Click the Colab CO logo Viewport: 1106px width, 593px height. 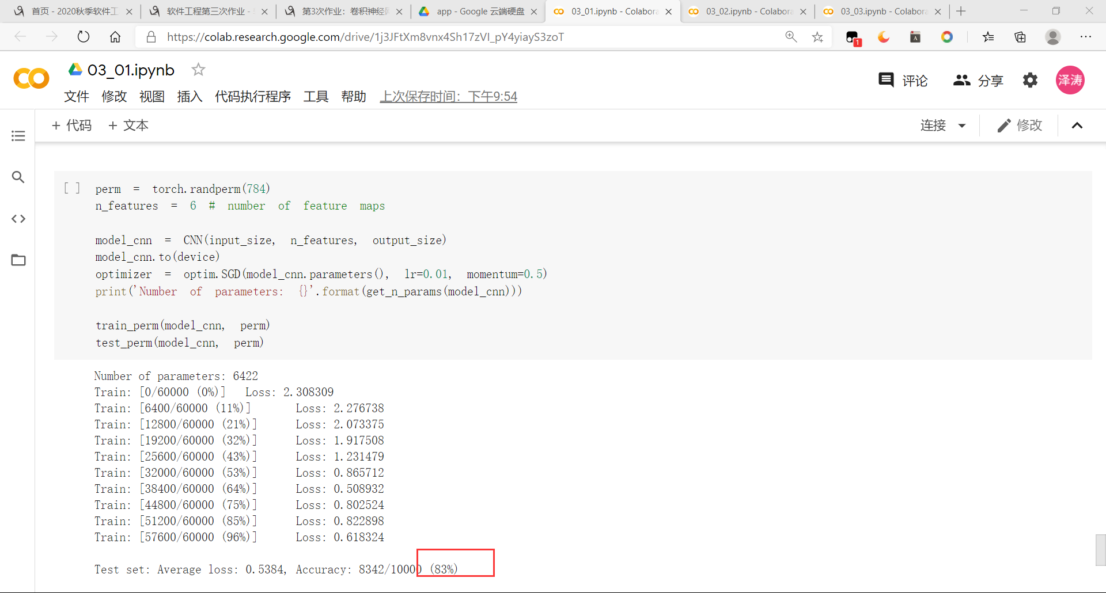[31, 79]
